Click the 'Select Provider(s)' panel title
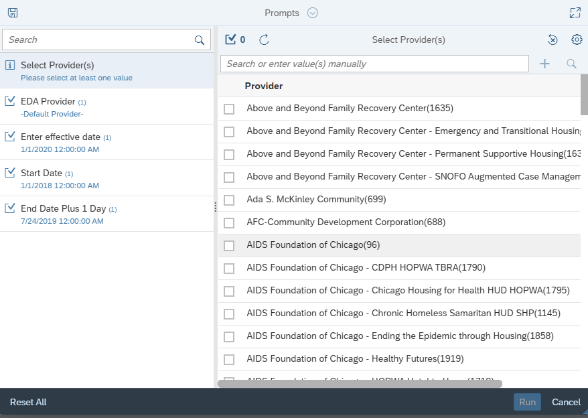 [409, 40]
